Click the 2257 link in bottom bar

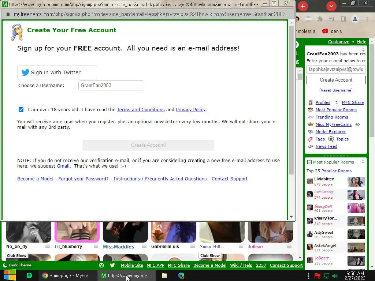tap(261, 265)
